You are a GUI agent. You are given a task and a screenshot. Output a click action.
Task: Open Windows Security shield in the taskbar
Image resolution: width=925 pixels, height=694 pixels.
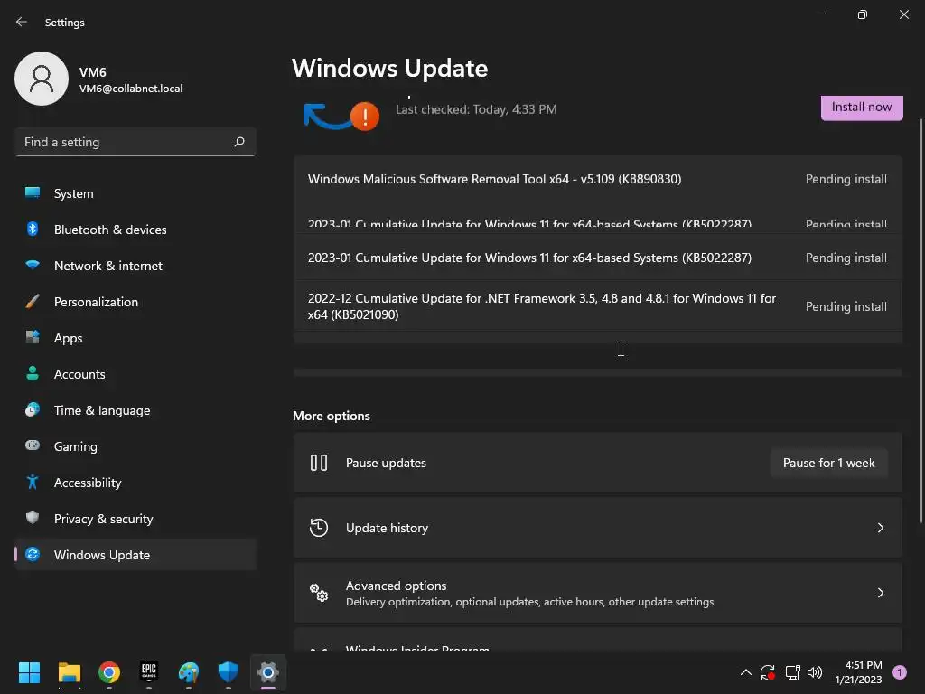click(x=229, y=672)
